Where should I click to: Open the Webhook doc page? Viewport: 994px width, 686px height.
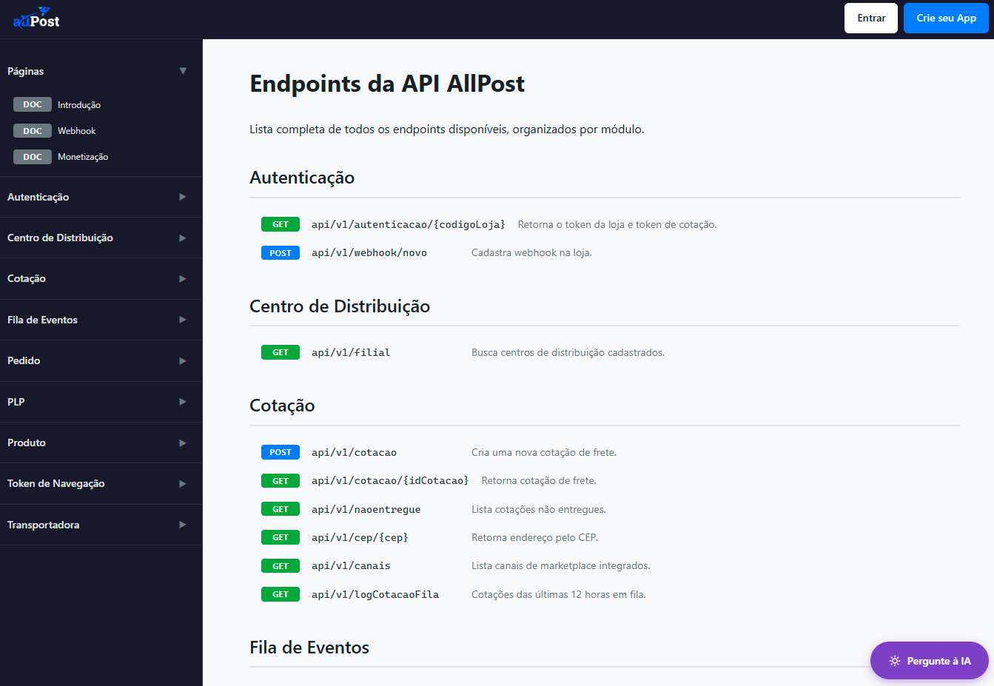coord(77,131)
